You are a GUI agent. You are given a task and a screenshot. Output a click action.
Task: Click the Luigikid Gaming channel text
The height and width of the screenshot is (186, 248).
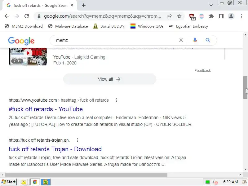click(90, 57)
